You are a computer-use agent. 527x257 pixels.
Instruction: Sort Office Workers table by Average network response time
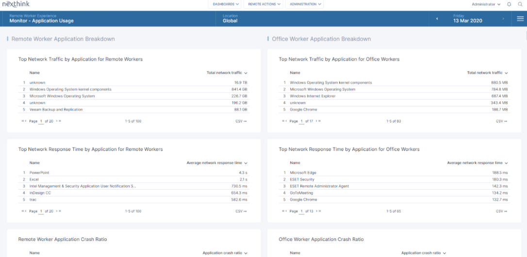(477, 163)
